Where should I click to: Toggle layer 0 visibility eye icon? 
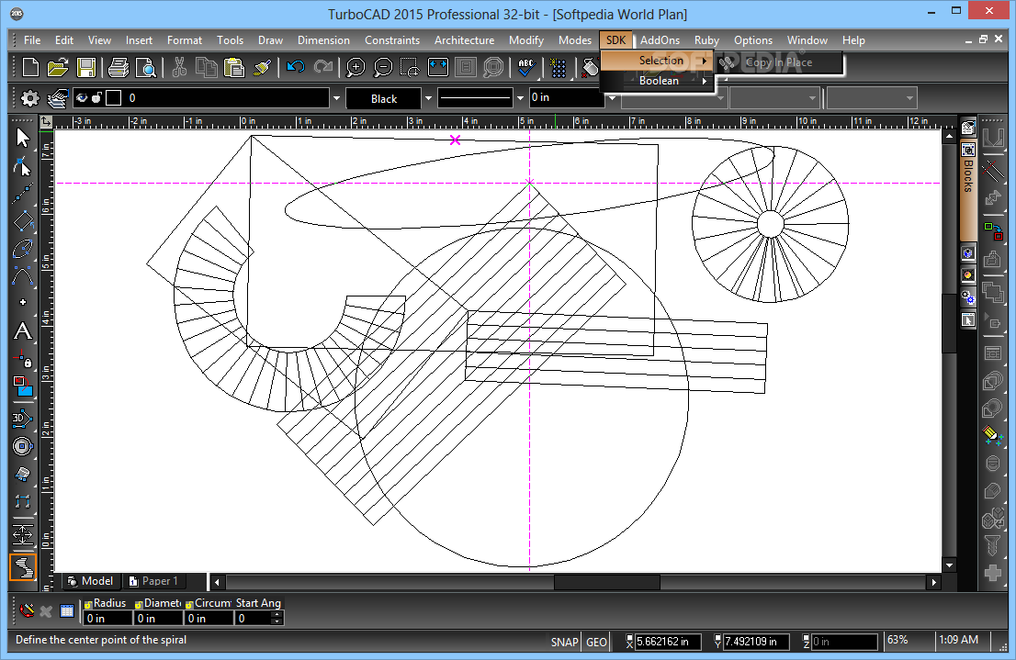pos(82,98)
